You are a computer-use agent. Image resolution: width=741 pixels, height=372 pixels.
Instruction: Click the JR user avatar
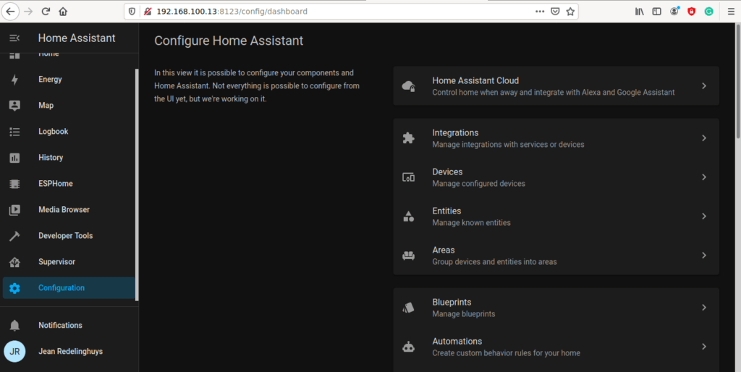click(14, 352)
